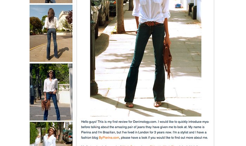This screenshot has width=246, height=146.
Task: Click the brown belt in main photo
Action: tap(152, 24)
